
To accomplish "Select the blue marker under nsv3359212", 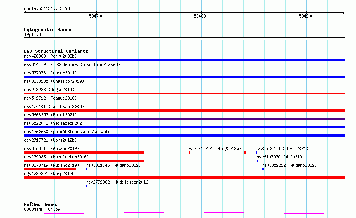I will click(x=263, y=169).
